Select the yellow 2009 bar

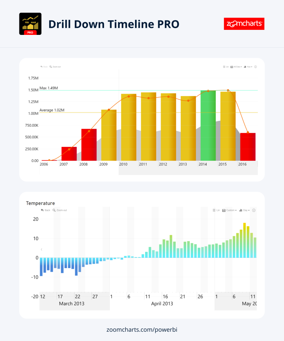coord(109,135)
